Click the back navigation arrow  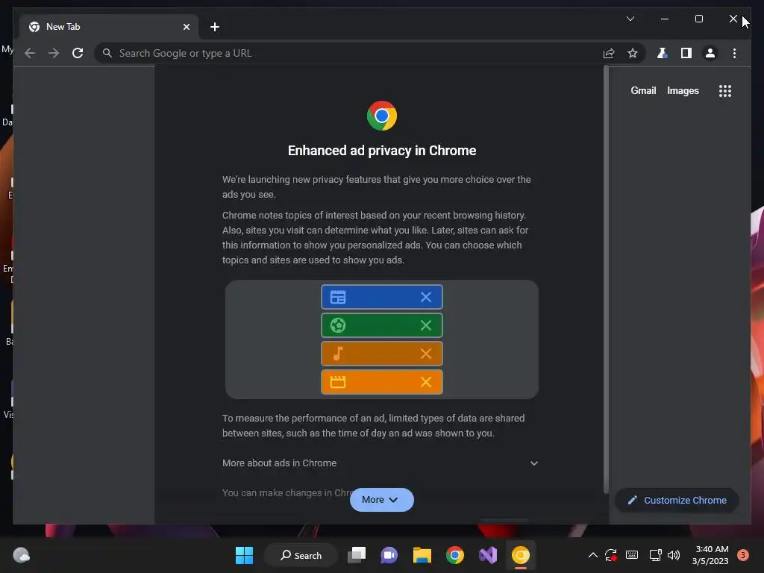tap(30, 53)
